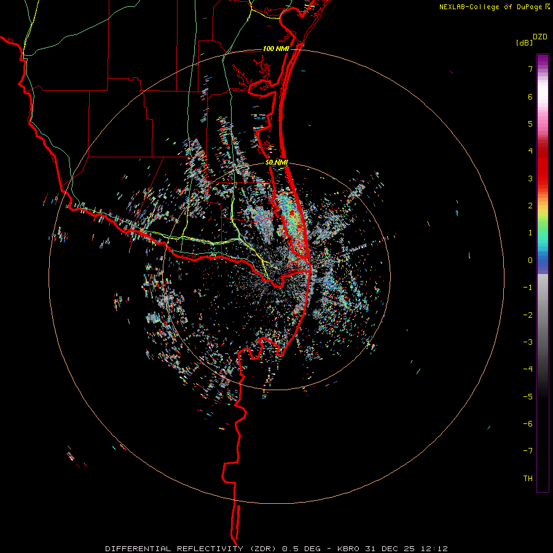Click the 5 value on color scale

pos(530,124)
